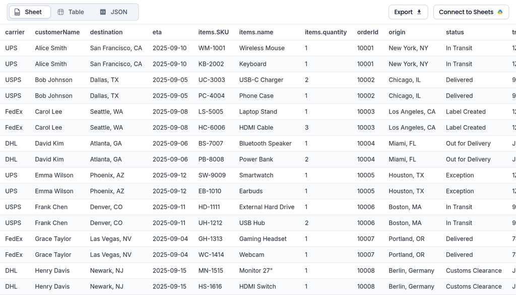The width and height of the screenshot is (516, 295).
Task: Click the Sheet tab's spreadsheet icon
Action: [x=17, y=12]
